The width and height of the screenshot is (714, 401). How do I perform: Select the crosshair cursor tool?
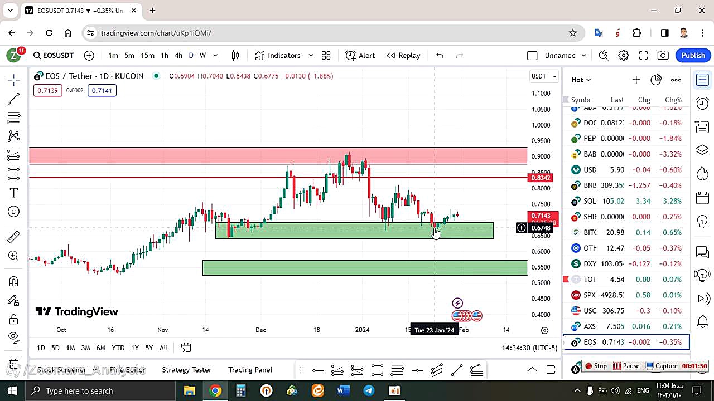[x=14, y=80]
